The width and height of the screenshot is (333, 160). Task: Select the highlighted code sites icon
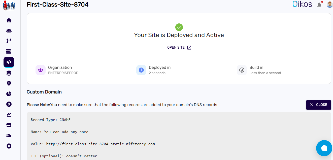[x=9, y=62]
